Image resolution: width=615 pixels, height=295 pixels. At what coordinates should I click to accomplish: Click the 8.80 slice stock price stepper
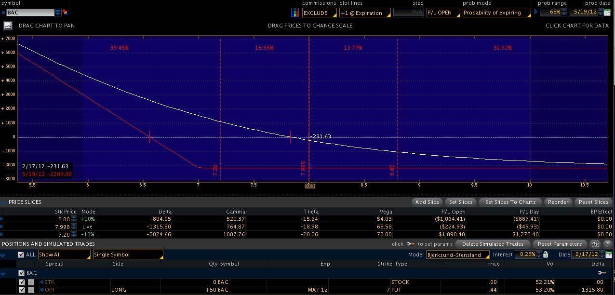pos(74,219)
